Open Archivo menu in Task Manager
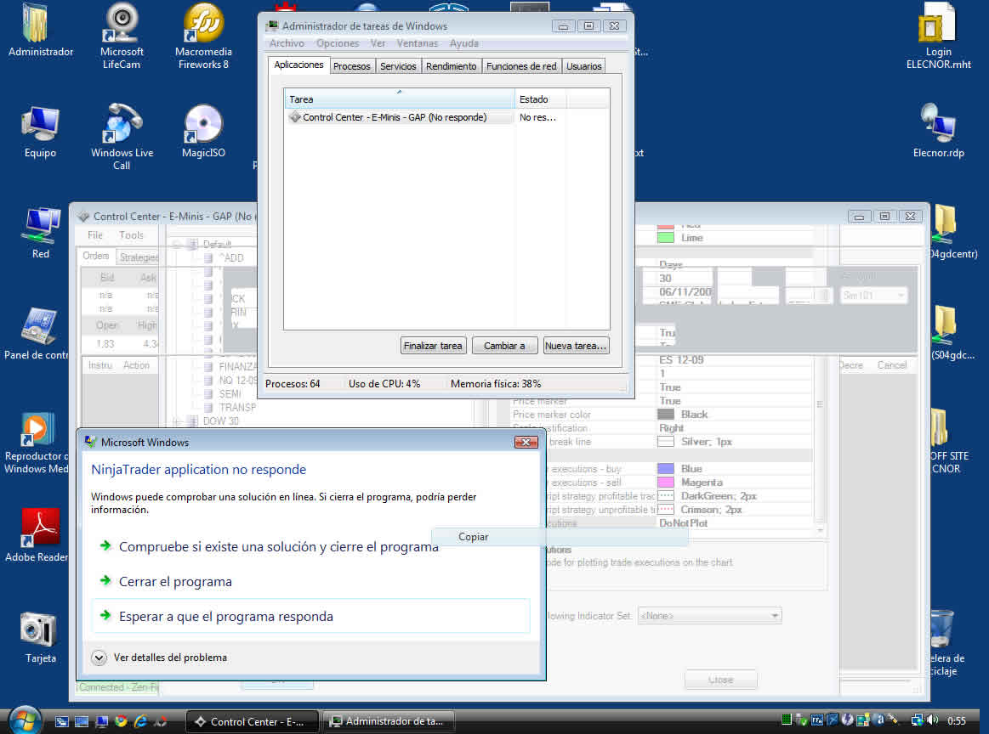This screenshot has height=734, width=989. tap(287, 43)
